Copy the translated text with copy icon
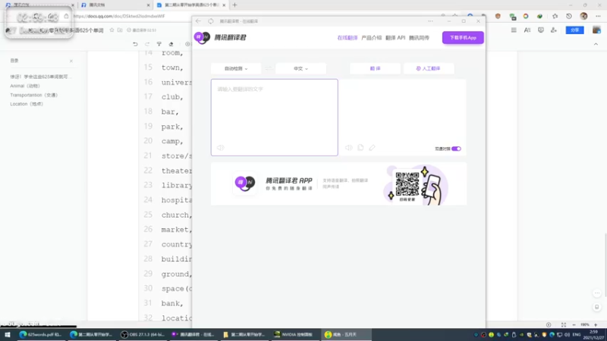 coord(360,148)
